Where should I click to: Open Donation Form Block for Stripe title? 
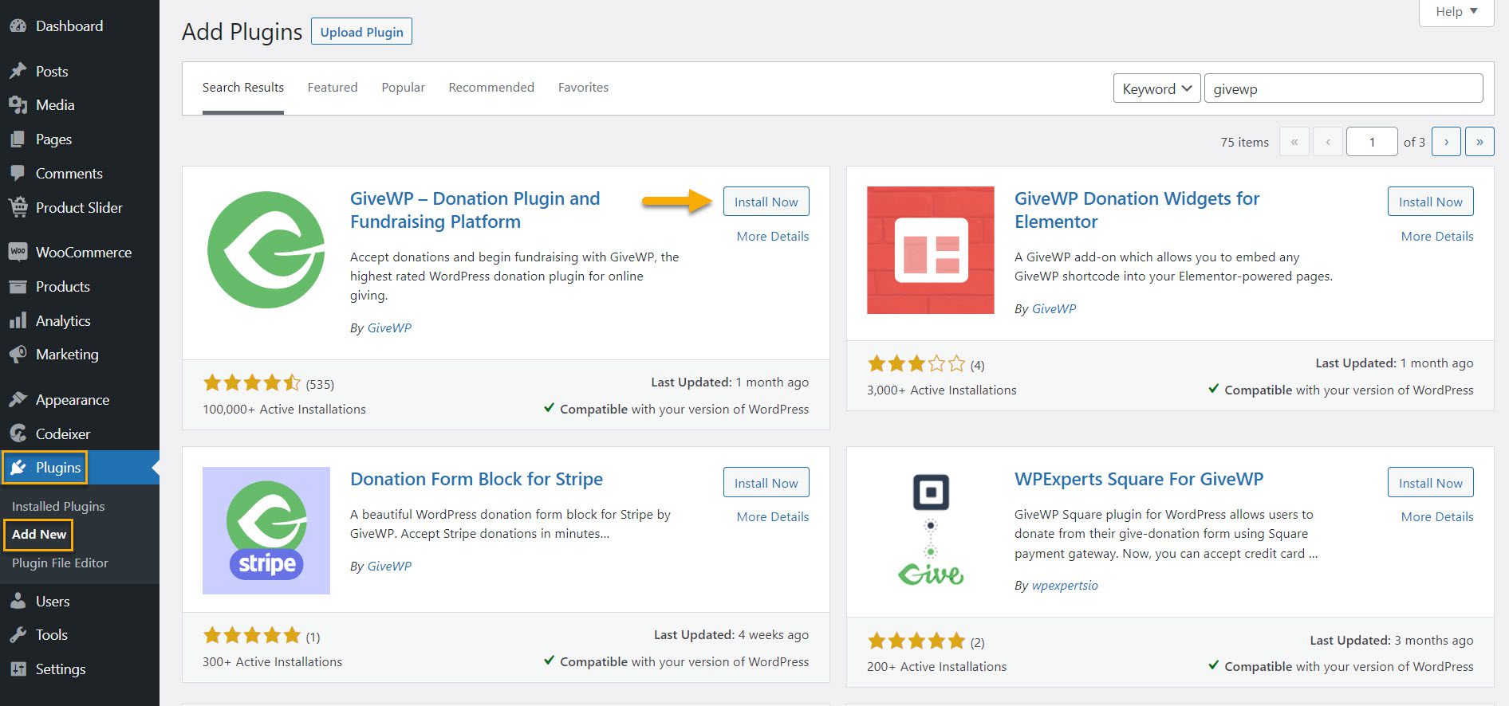pos(476,479)
